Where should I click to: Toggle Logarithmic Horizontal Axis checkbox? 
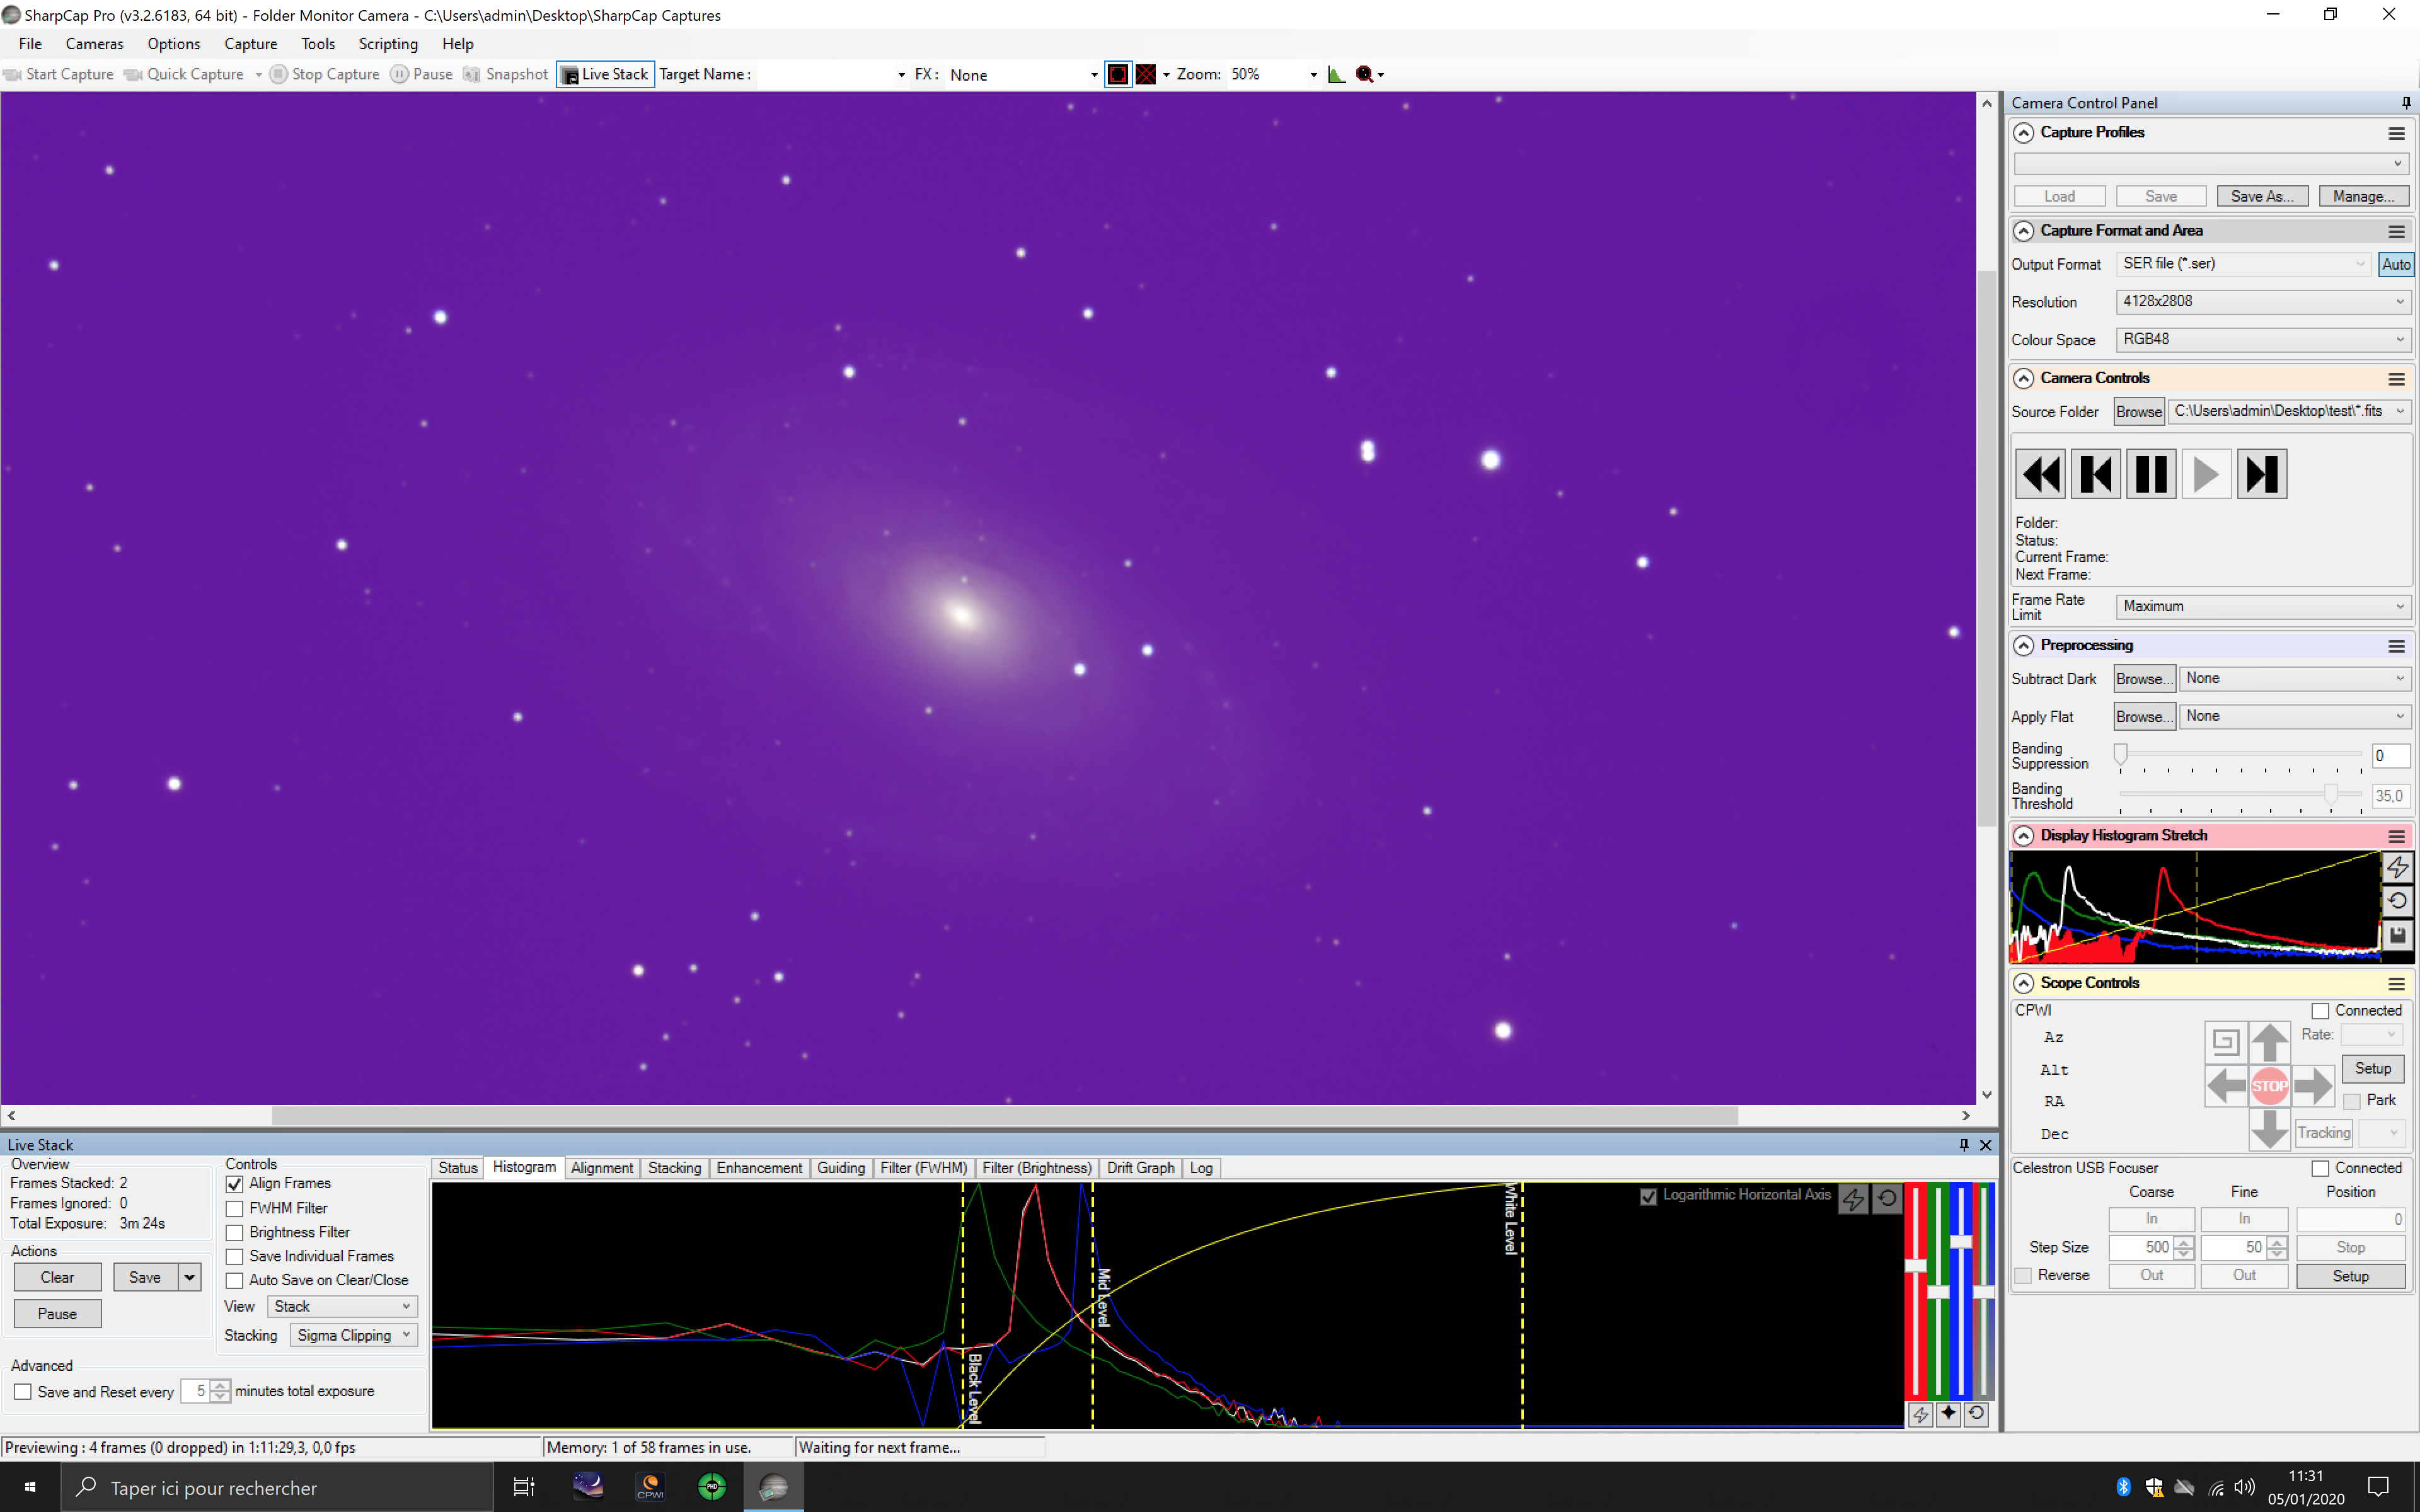(x=1649, y=1196)
